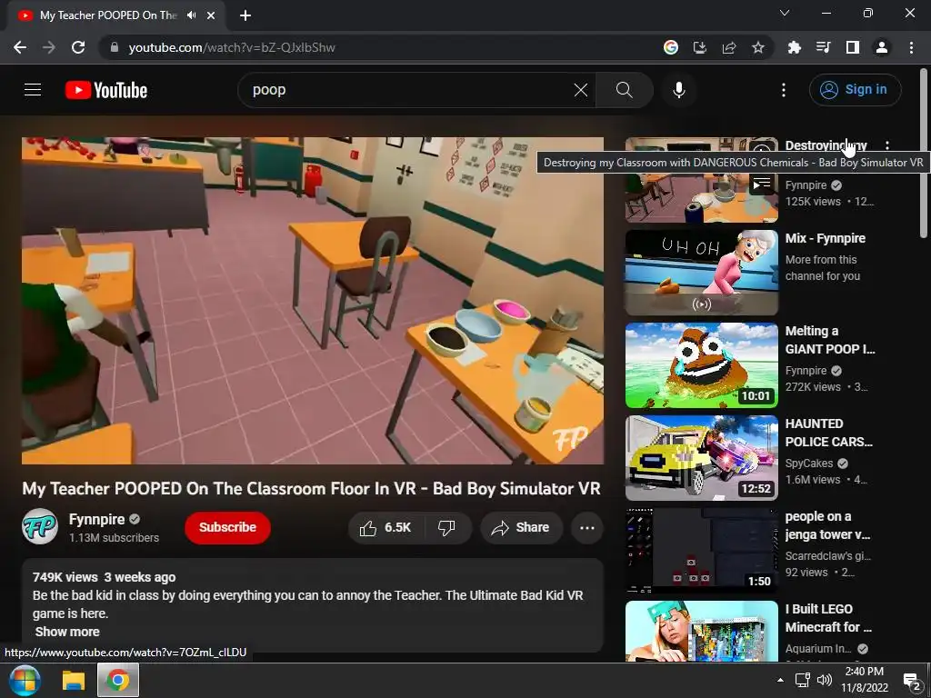The image size is (931, 698).
Task: Like the video with thumbs up
Action: point(385,528)
